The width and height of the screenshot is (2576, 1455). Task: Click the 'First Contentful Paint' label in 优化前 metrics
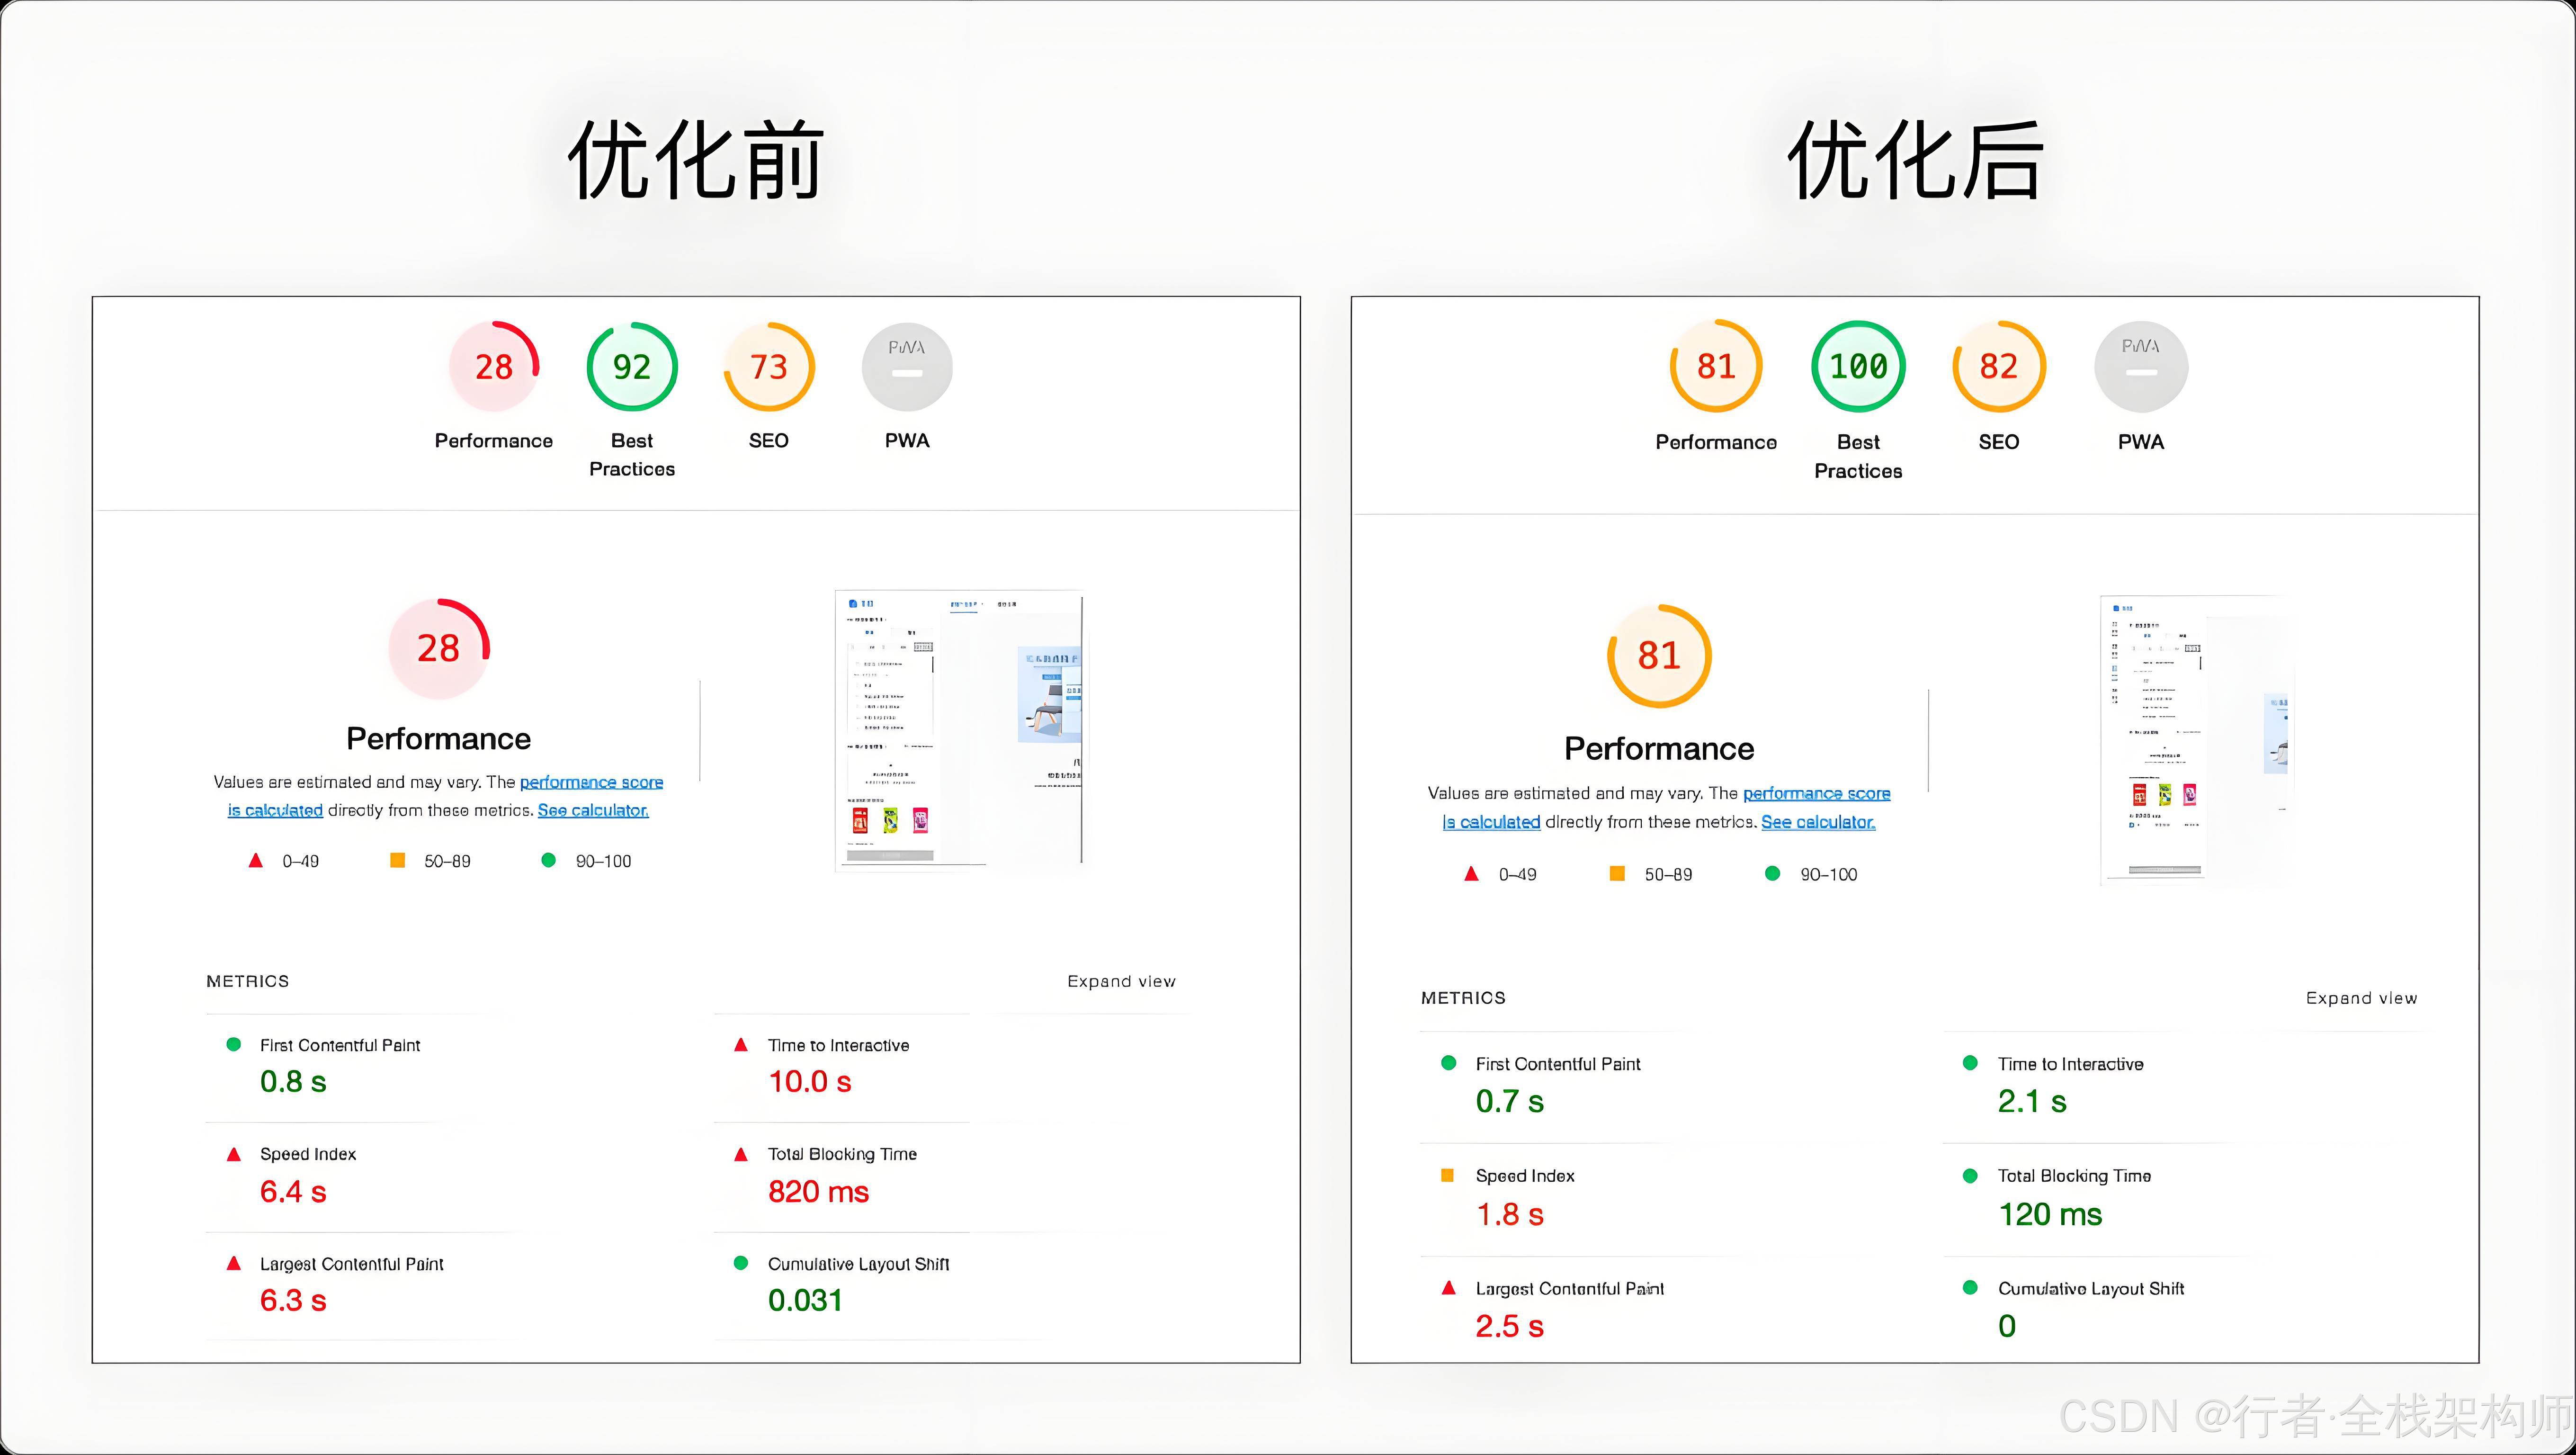pos(340,1045)
